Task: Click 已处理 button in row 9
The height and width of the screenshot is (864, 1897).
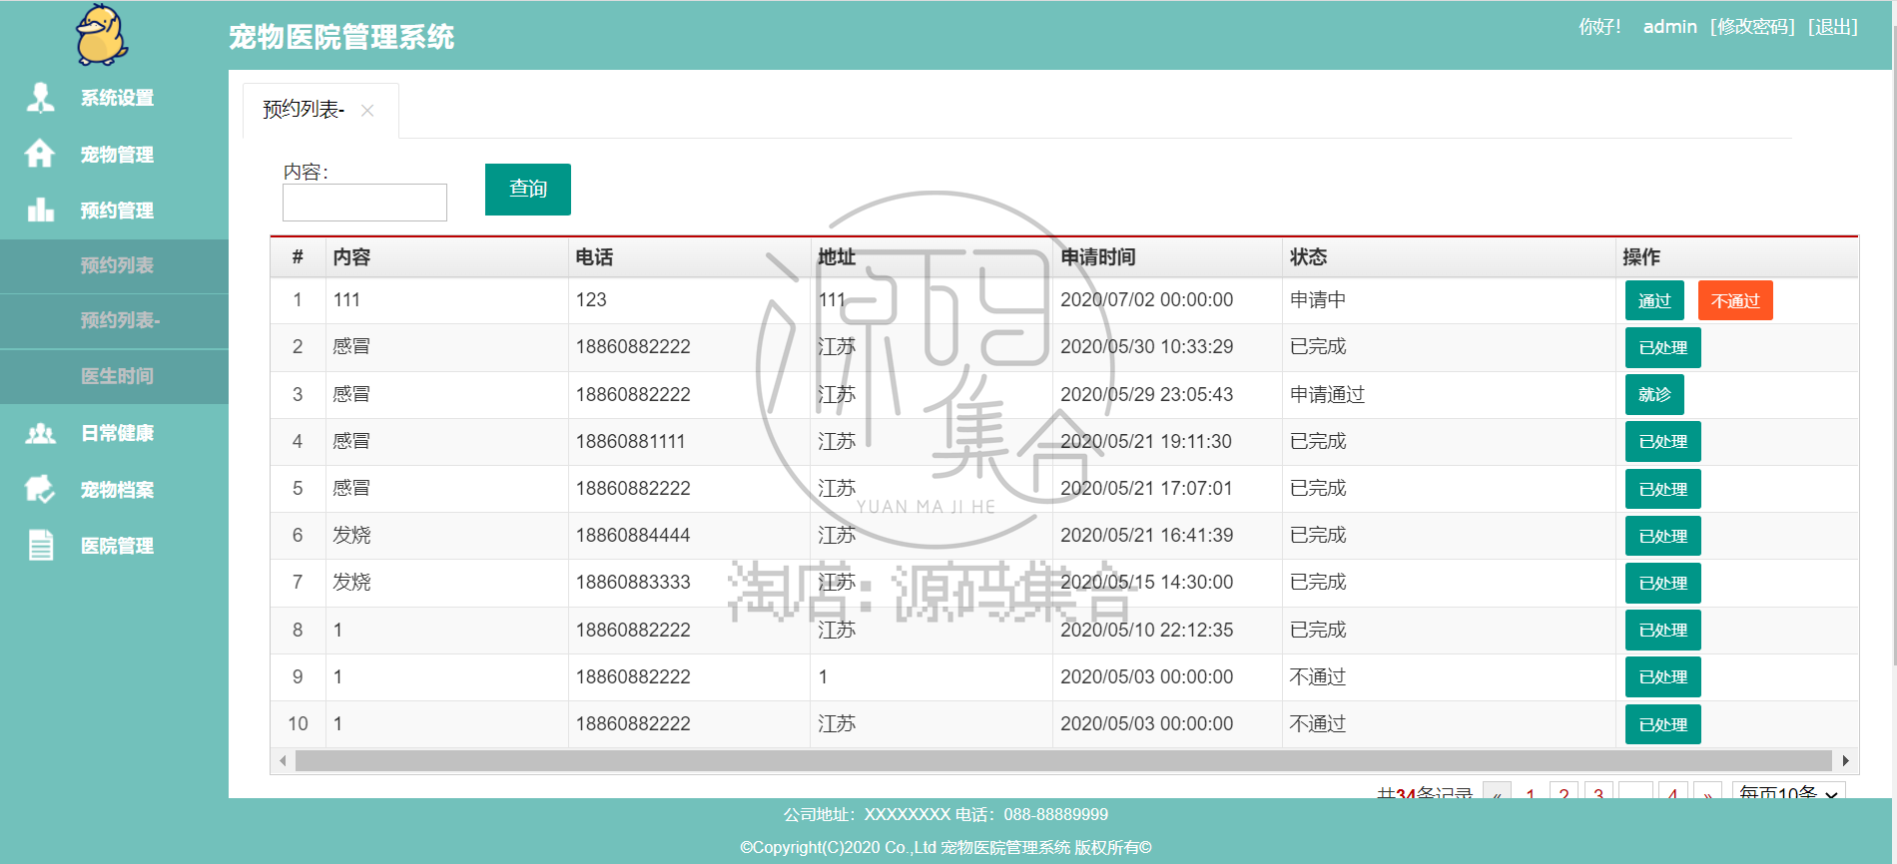Action: point(1663,676)
